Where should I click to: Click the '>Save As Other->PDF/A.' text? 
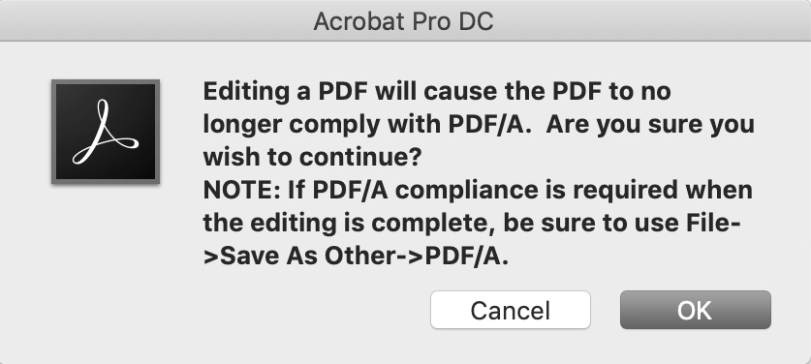356,256
